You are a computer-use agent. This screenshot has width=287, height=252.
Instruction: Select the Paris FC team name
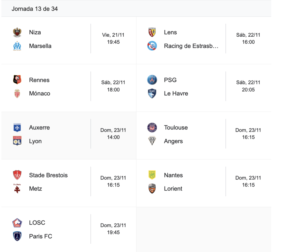tap(41, 236)
